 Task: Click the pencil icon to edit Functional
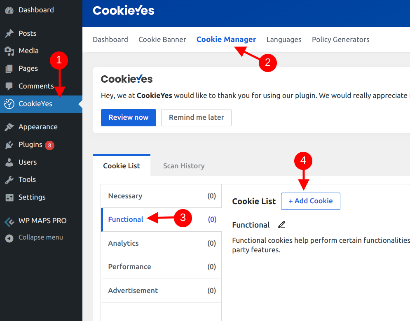[x=282, y=225]
